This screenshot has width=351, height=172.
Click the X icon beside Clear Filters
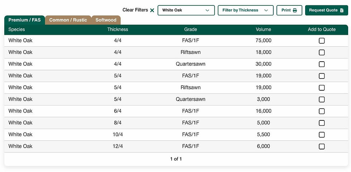[x=152, y=10]
